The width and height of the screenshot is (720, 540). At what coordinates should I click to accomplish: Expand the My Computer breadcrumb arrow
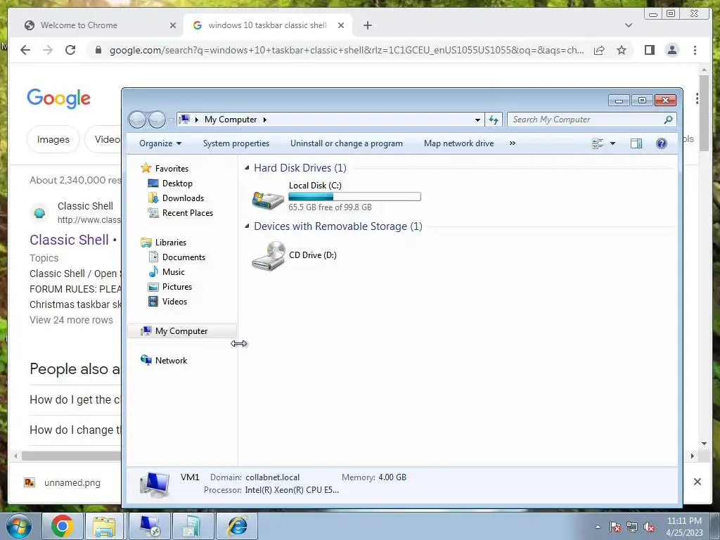pos(265,120)
